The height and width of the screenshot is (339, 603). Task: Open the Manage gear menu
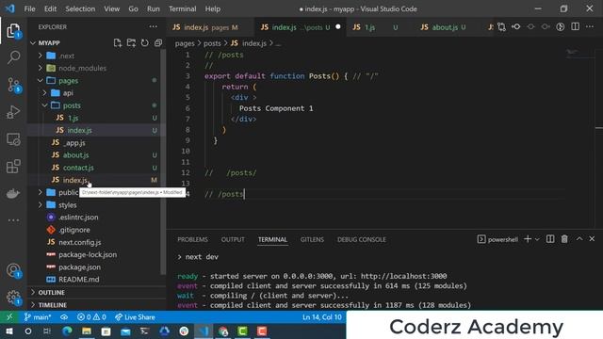[13, 298]
